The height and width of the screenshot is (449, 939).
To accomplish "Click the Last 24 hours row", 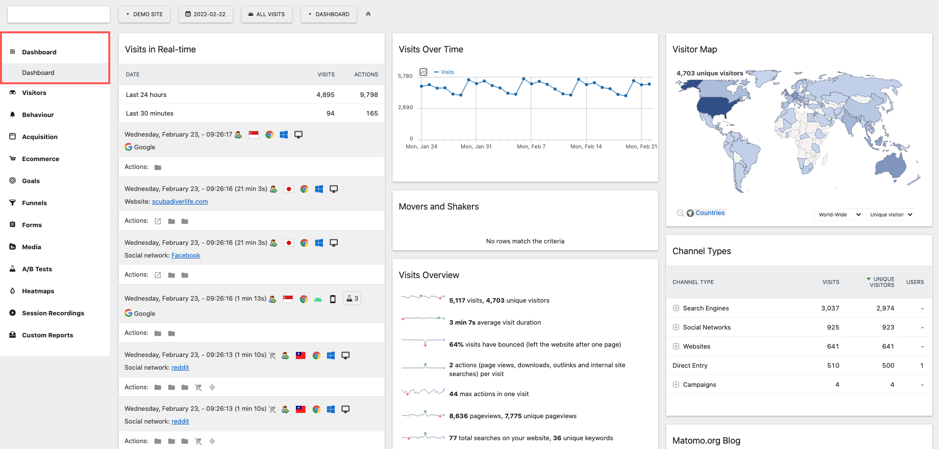I will click(251, 95).
